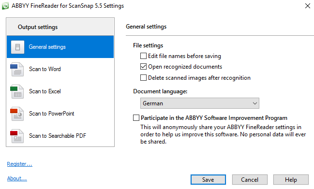Click the Scan to Searchable PDF icon
Viewport: 314px width, 189px height.
click(x=17, y=136)
